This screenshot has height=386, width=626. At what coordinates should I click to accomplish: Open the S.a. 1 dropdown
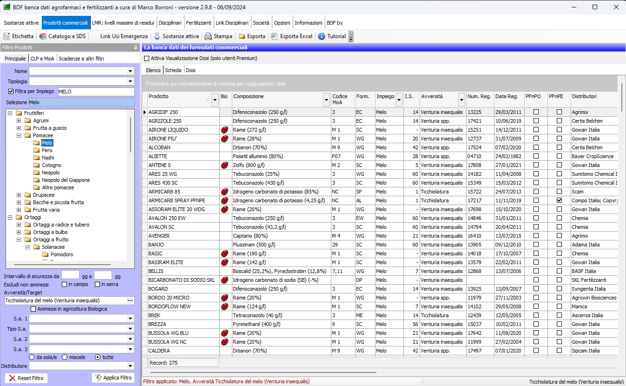click(131, 319)
